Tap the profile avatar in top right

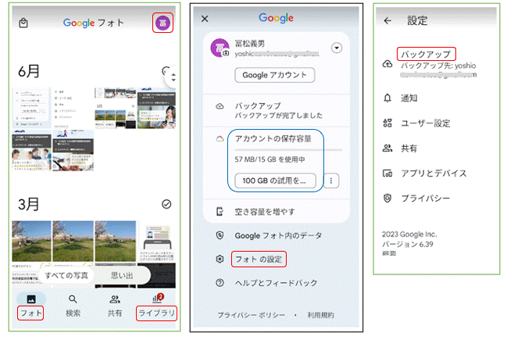pos(163,23)
